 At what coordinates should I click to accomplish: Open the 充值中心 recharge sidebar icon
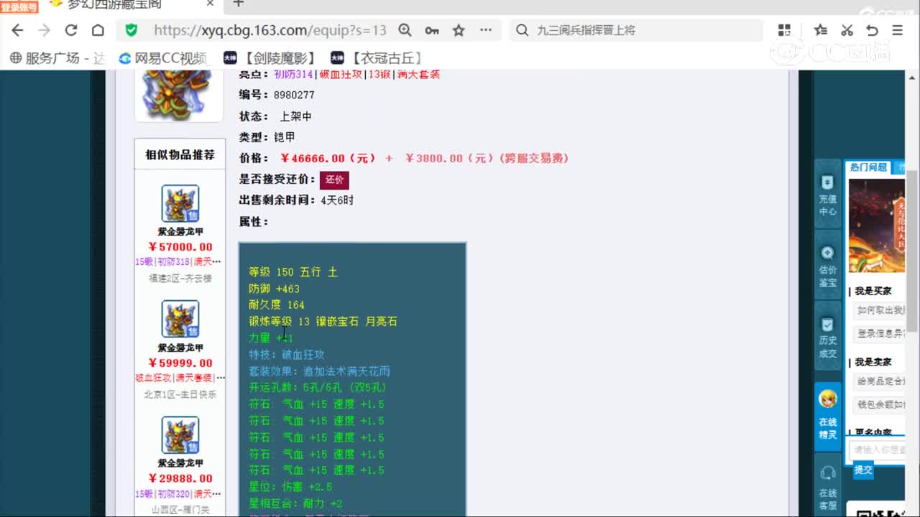coord(827,195)
